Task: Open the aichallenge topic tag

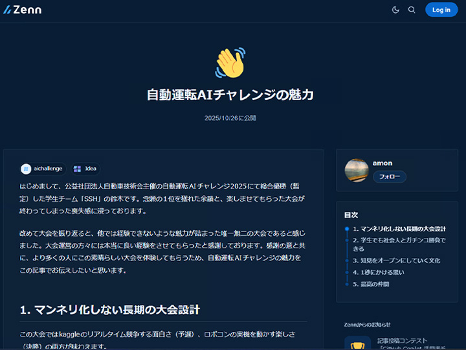Action: 43,169
